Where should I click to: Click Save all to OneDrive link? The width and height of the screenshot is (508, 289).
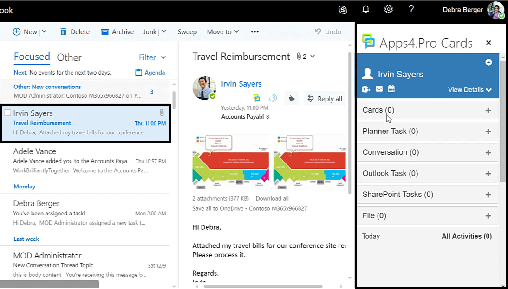250,208
